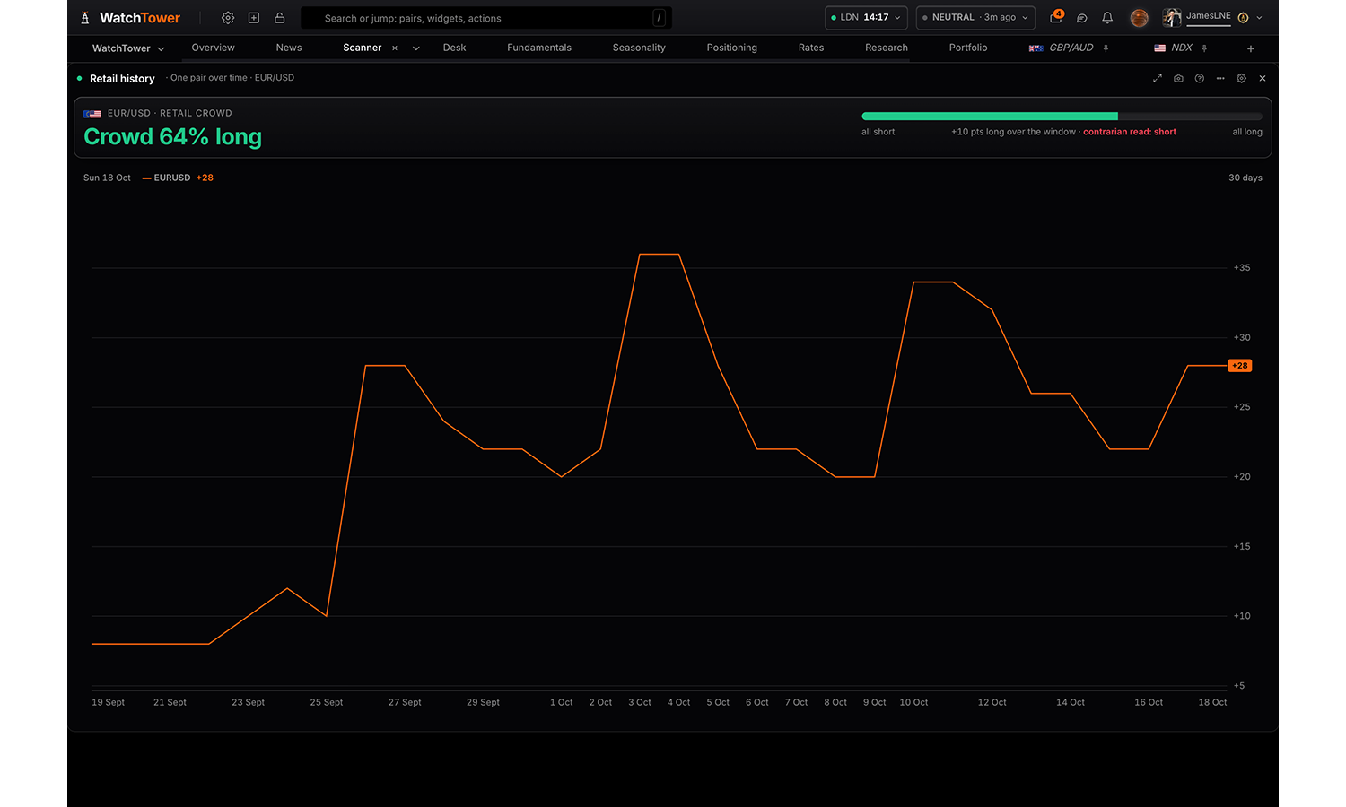The height and width of the screenshot is (807, 1346).
Task: Click the orange +28 price label on chart
Action: (1240, 366)
